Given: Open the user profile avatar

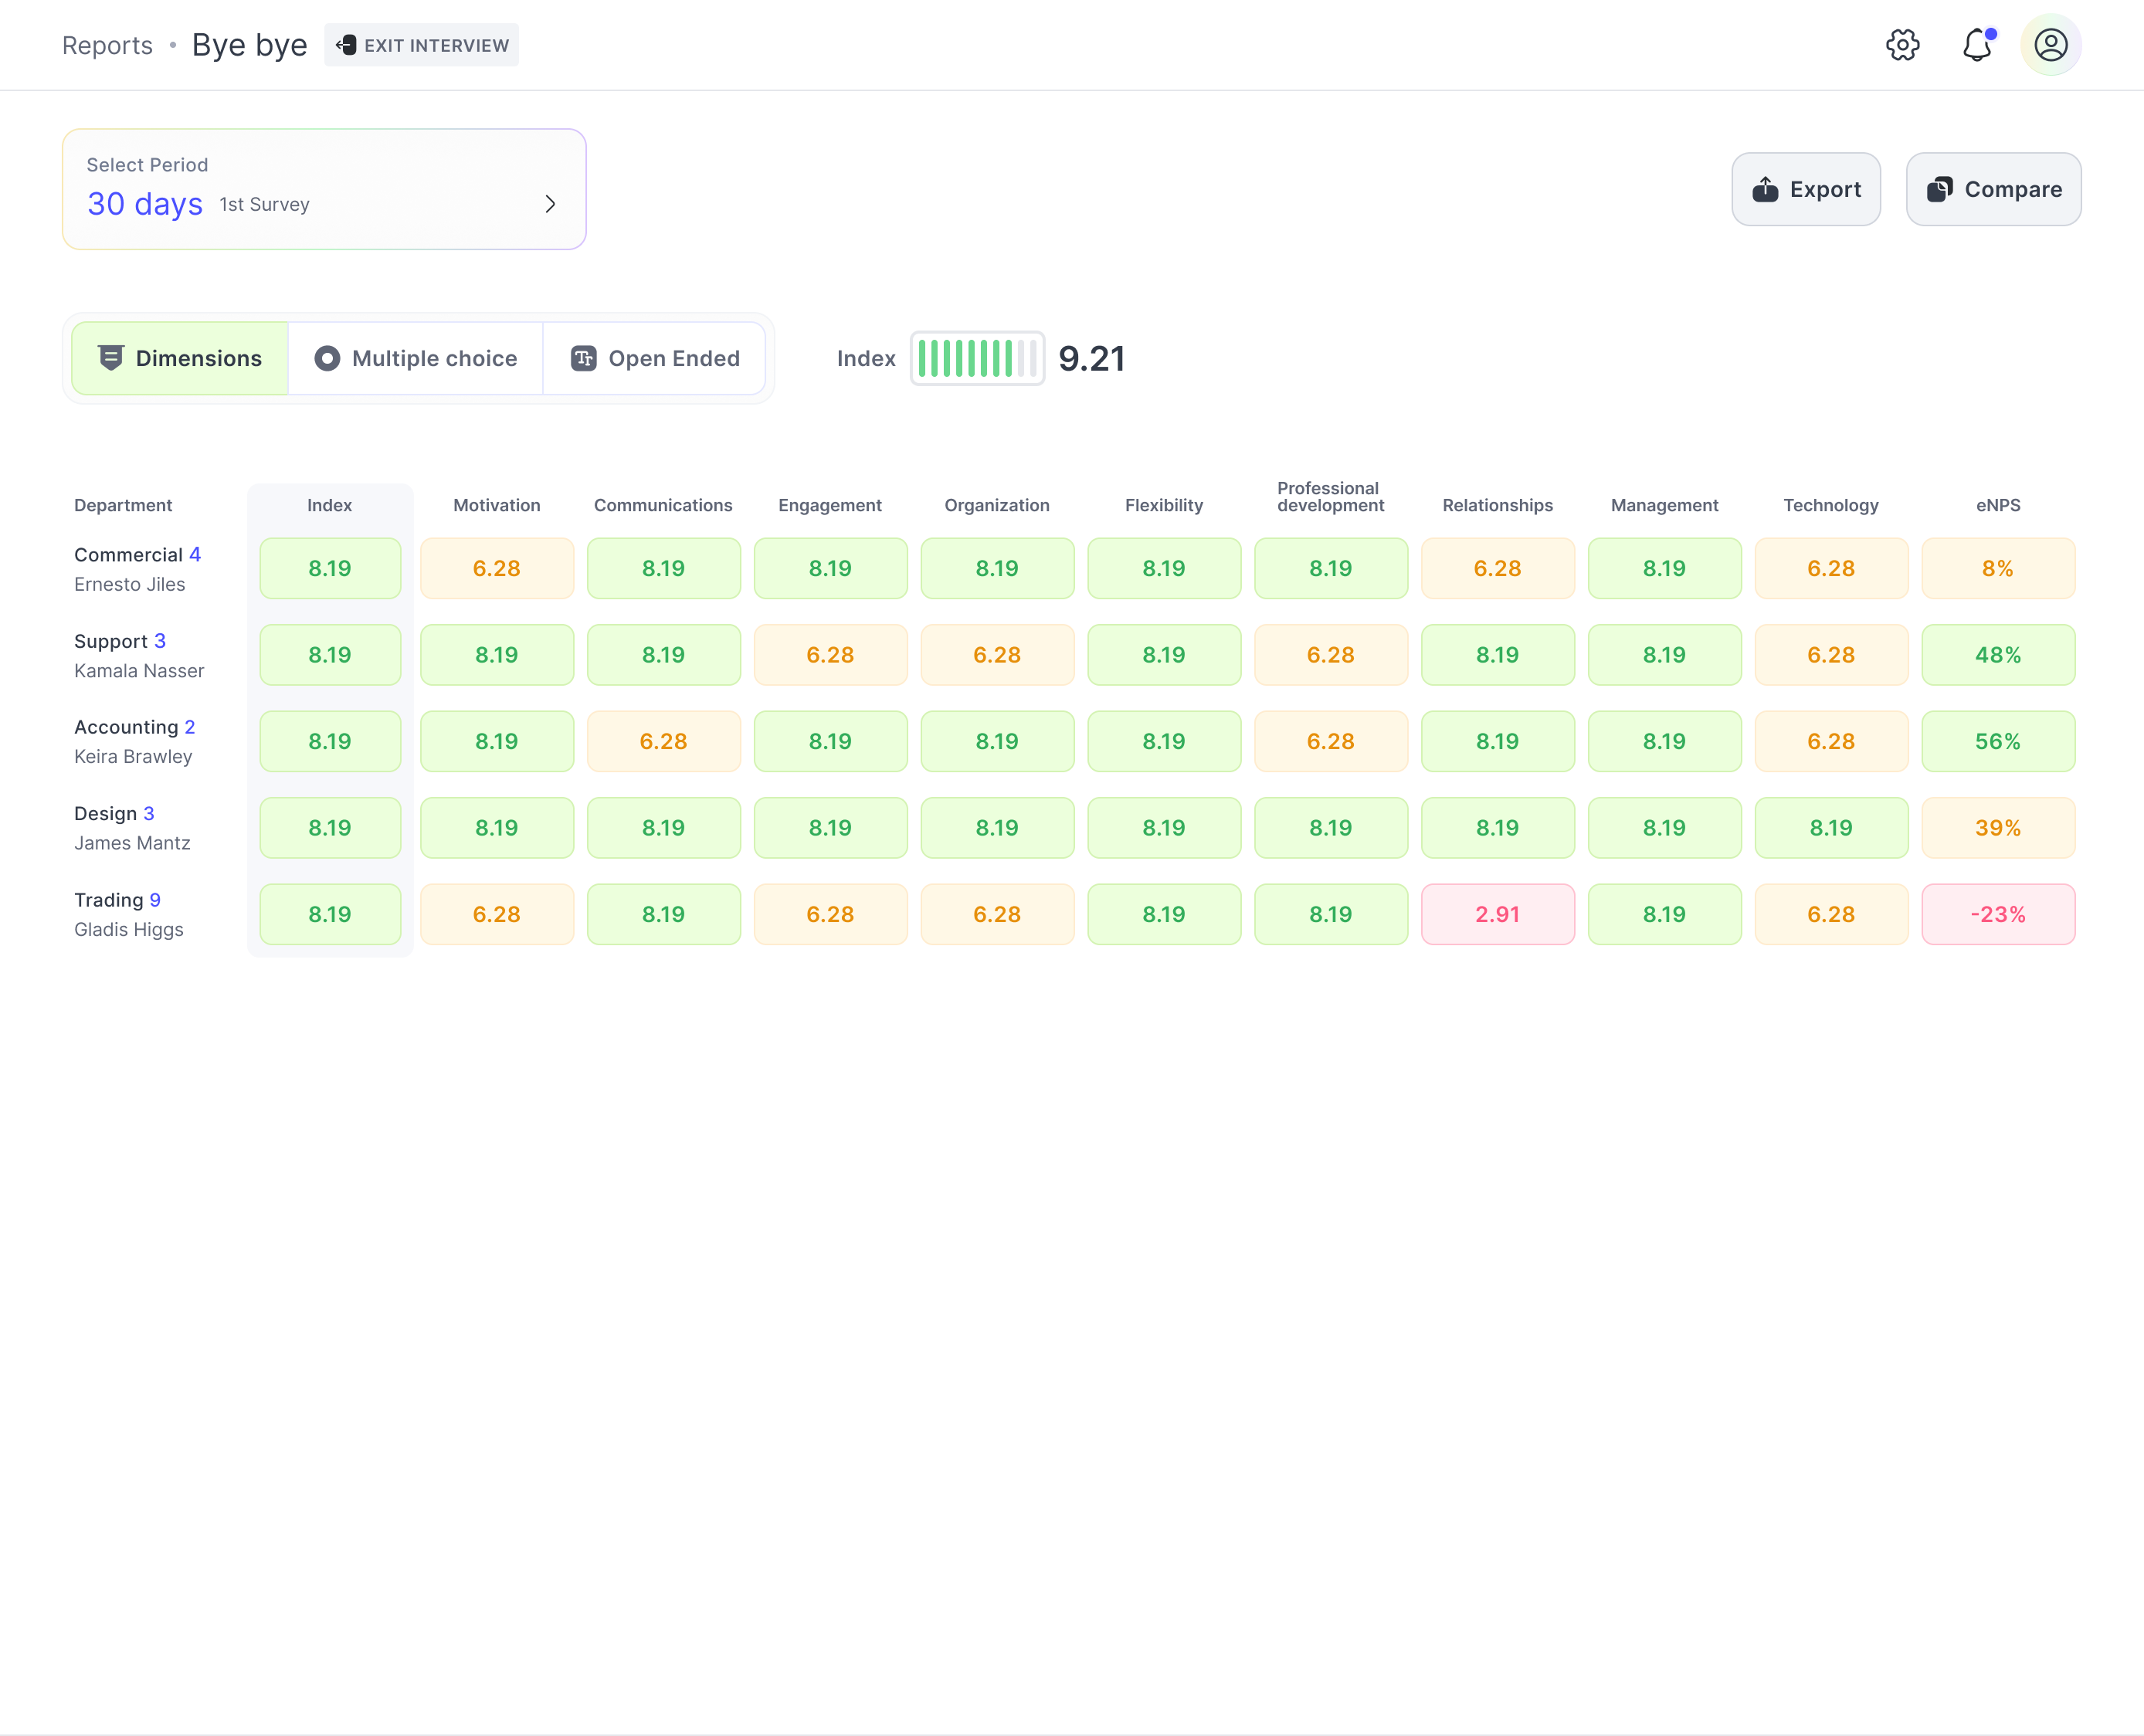Looking at the screenshot, I should (x=2050, y=45).
